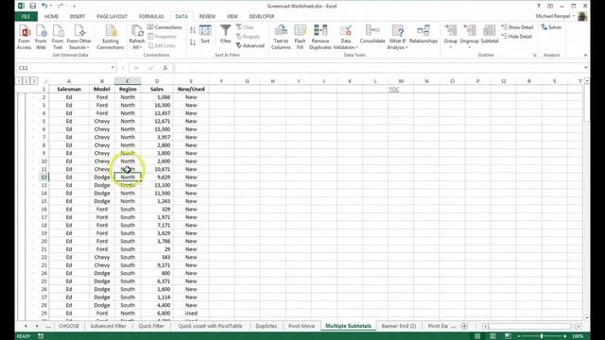Screen dimensions: 605x340
Task: Click the Insert Function fx button
Action: 165,68
